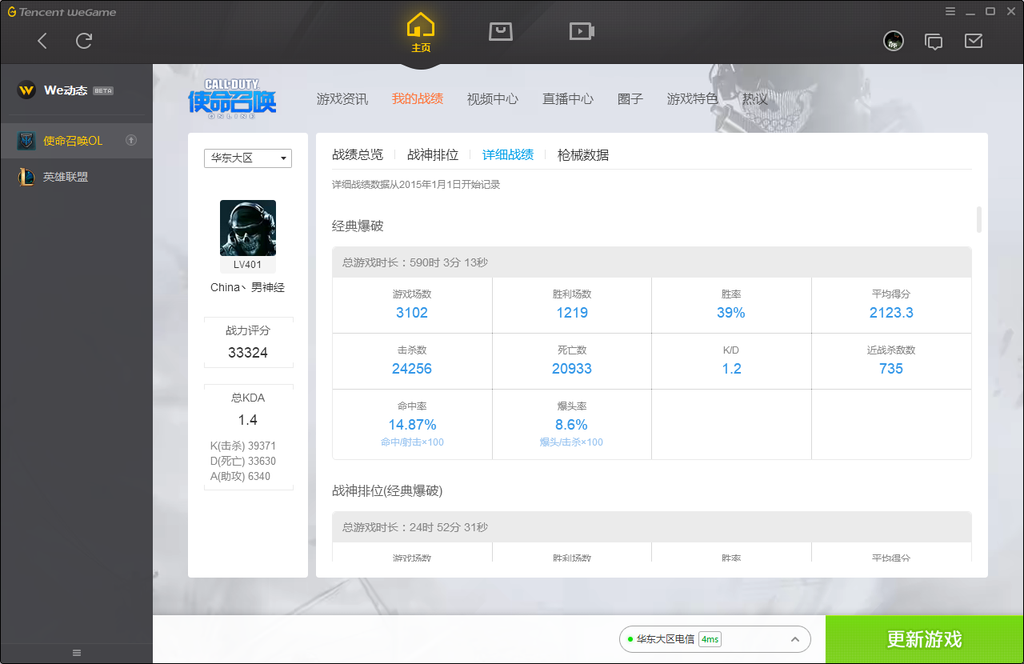The width and height of the screenshot is (1024, 664).
Task: Click the 死亡数 value 20933
Action: [572, 369]
